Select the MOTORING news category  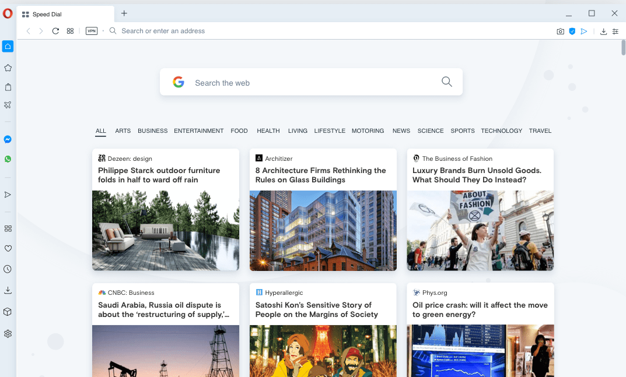click(368, 131)
